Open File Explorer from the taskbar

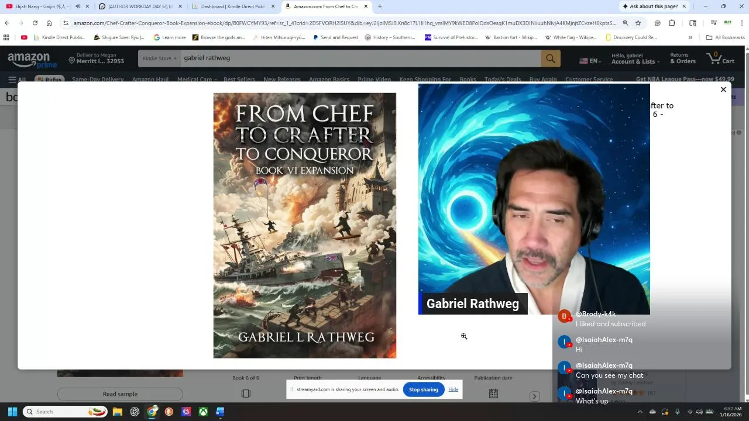point(117,412)
